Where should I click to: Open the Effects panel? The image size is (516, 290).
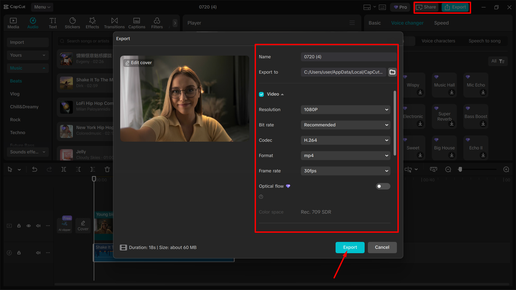pyautogui.click(x=92, y=23)
